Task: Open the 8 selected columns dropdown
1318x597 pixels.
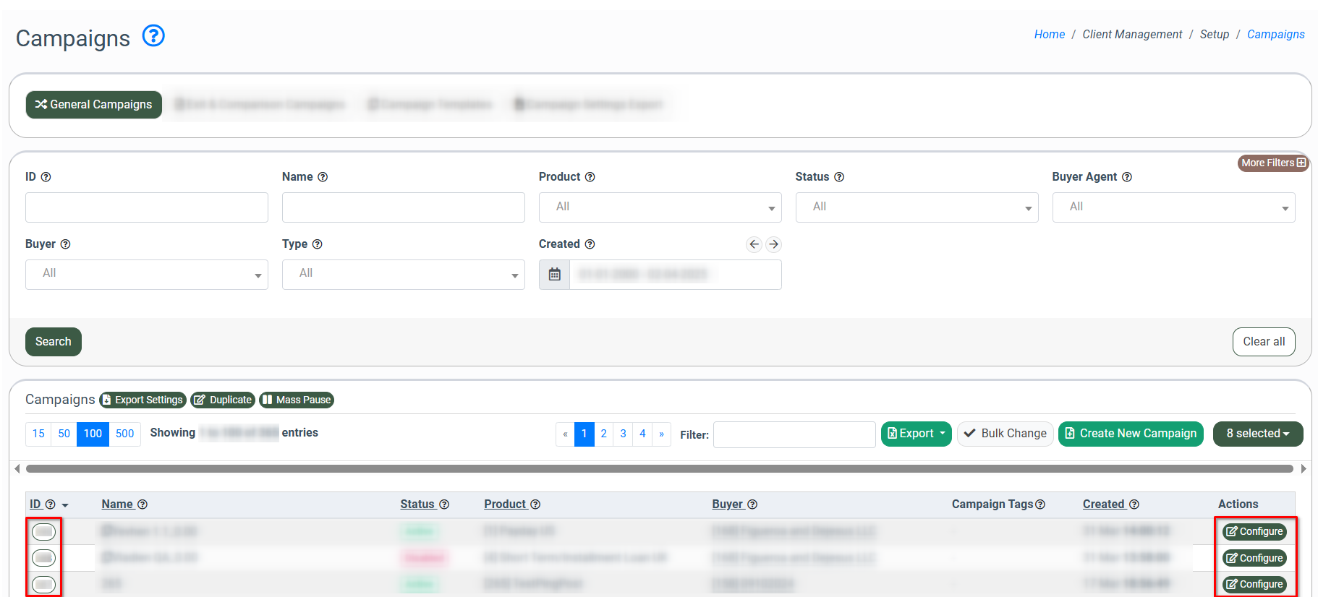Action: point(1257,434)
